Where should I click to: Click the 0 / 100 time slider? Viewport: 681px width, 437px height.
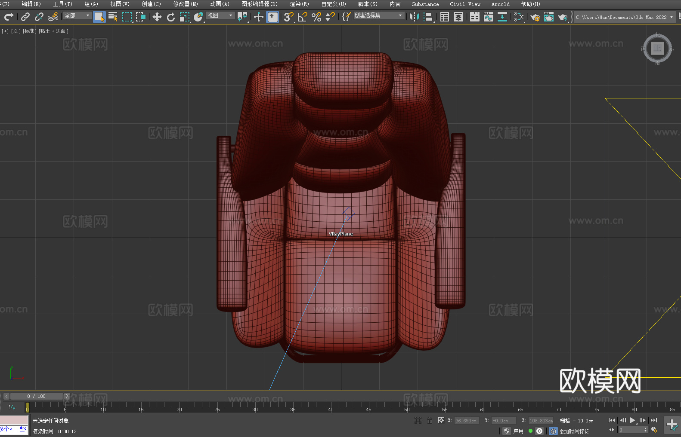tap(37, 396)
